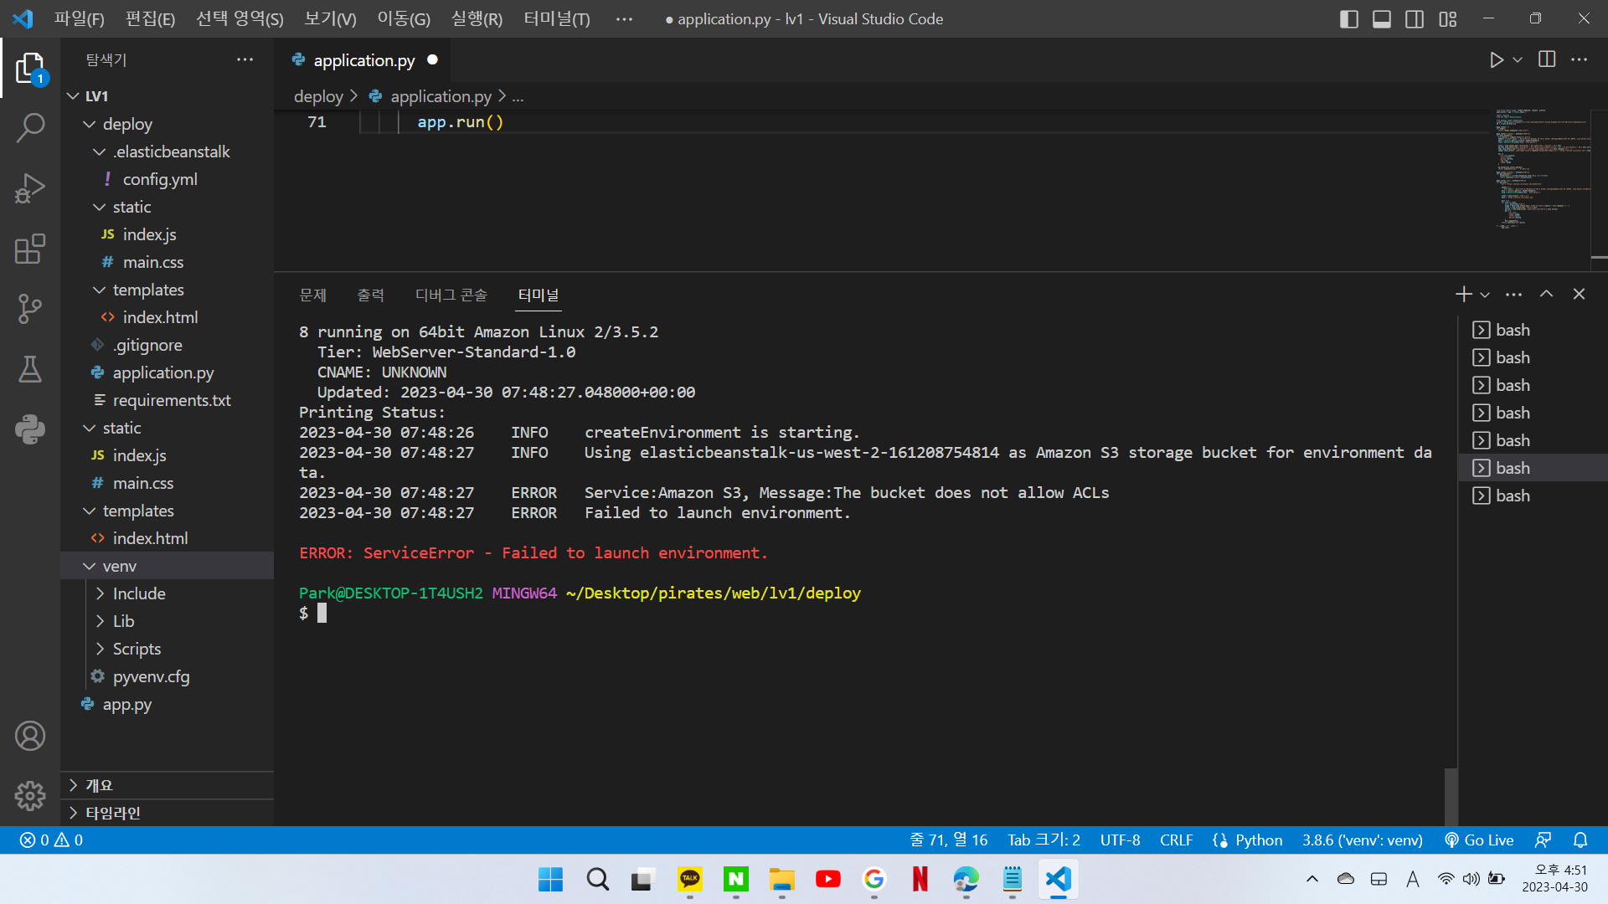Image resolution: width=1608 pixels, height=904 pixels.
Task: Open the Python extension view
Action: click(30, 429)
